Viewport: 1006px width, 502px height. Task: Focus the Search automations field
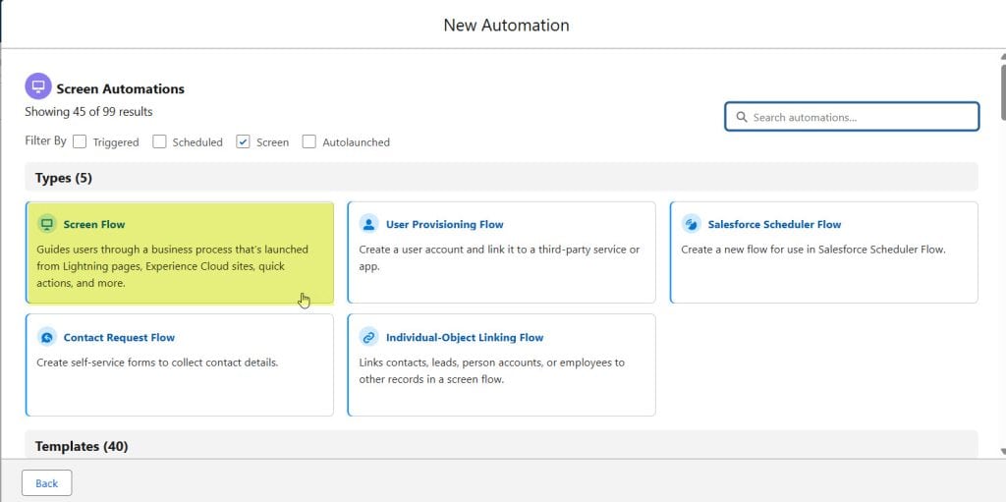852,117
